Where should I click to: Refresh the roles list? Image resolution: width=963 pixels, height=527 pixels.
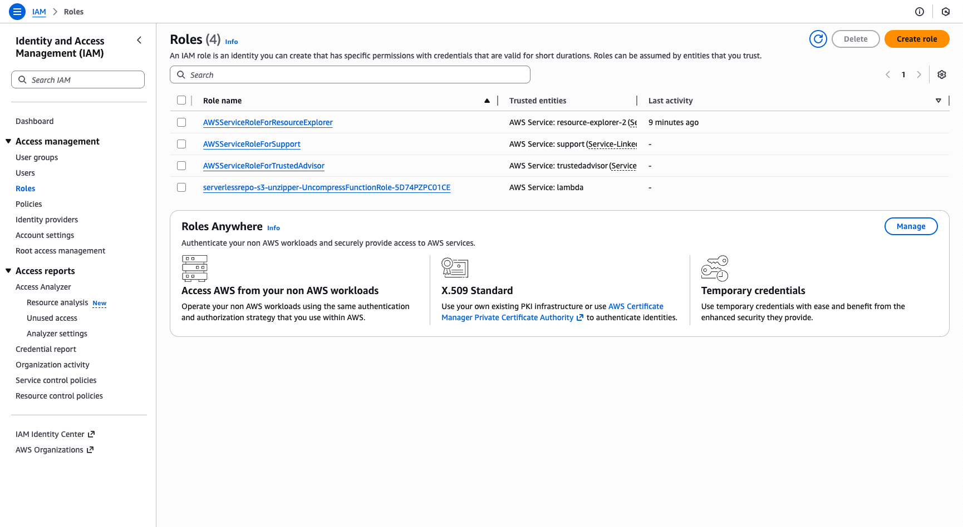click(x=818, y=39)
